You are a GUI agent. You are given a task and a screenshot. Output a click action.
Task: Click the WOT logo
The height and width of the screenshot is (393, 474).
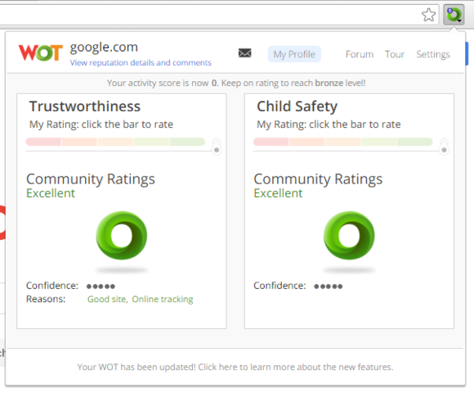[41, 52]
